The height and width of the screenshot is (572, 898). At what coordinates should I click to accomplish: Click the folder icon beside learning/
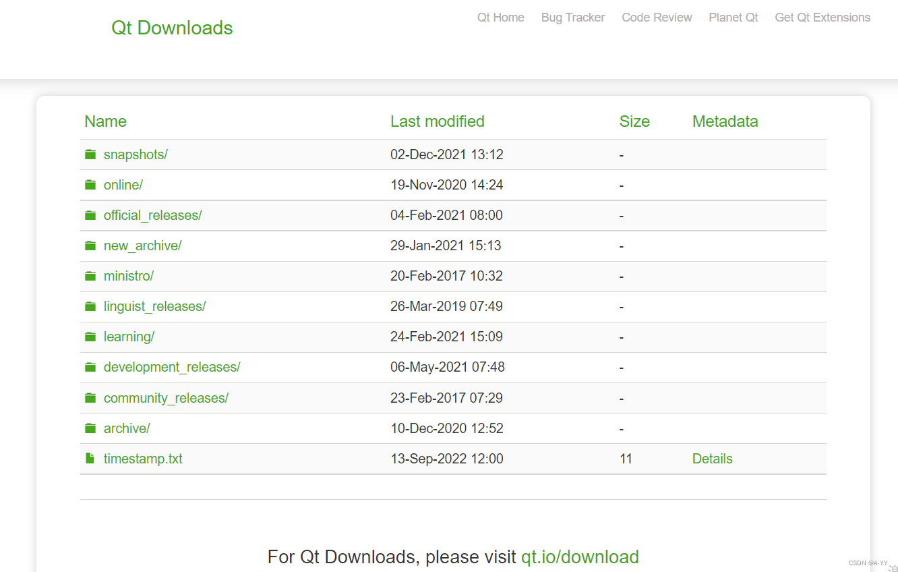90,337
